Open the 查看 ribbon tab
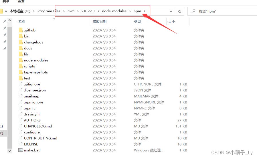 click(x=21, y=1)
